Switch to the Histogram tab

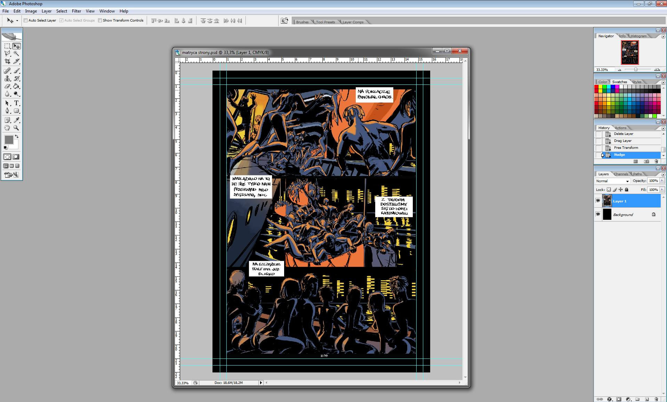click(x=638, y=36)
